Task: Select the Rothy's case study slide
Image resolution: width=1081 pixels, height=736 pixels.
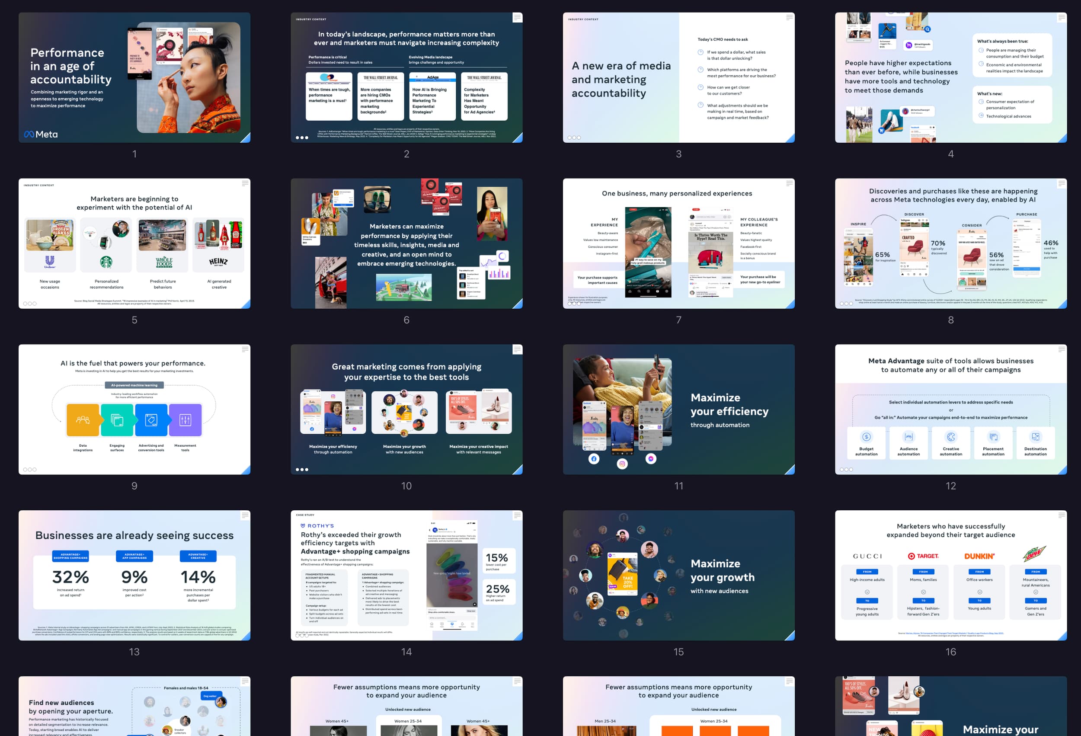Action: pyautogui.click(x=406, y=575)
